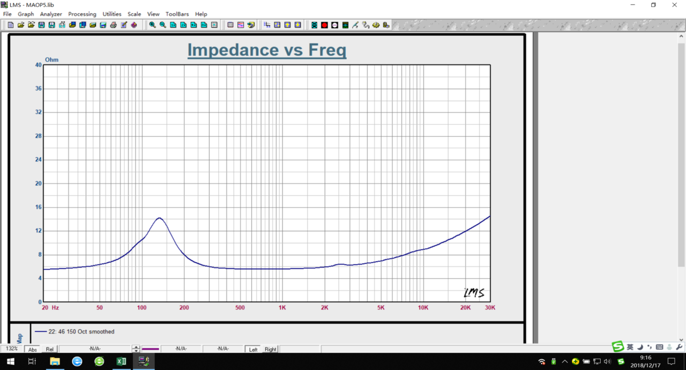Viewport: 686px width, 370px height.
Task: Expand the ToolBars menu
Action: [177, 14]
